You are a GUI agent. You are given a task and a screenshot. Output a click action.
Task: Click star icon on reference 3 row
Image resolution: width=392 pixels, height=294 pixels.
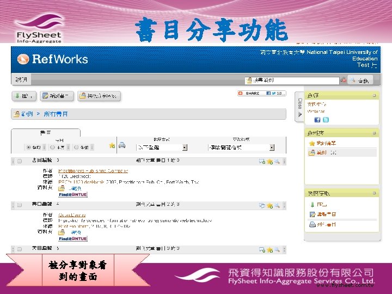click(x=269, y=162)
